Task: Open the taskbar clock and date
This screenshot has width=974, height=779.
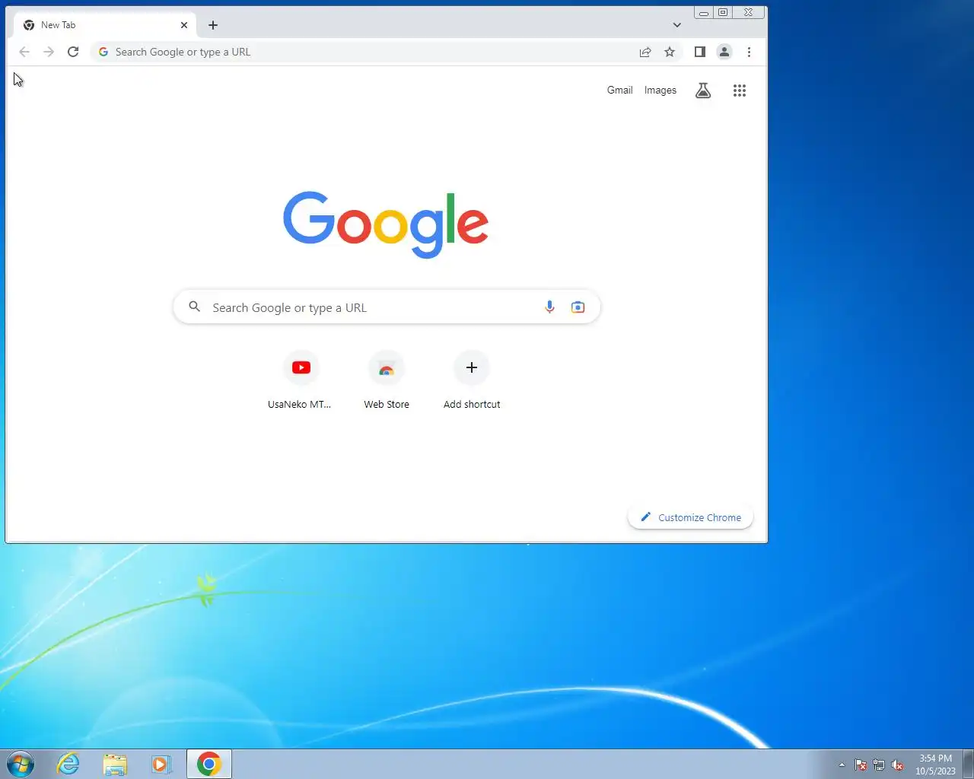Action: pos(935,765)
